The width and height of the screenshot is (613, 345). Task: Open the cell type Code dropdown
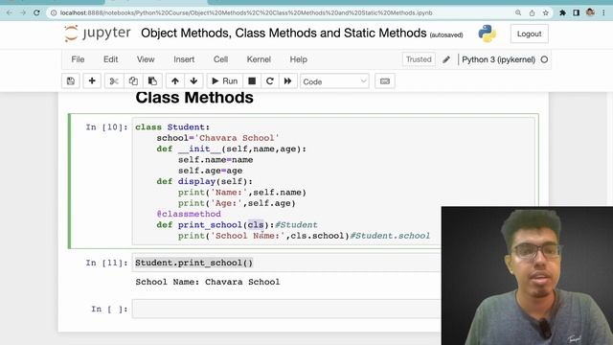click(x=334, y=81)
